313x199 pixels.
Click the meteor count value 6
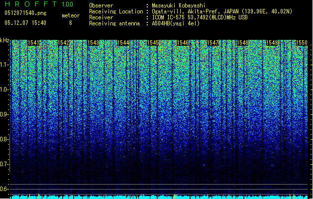coord(71,23)
